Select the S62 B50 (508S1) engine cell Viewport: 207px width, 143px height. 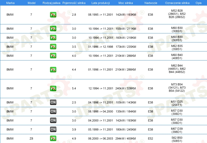click(177, 139)
